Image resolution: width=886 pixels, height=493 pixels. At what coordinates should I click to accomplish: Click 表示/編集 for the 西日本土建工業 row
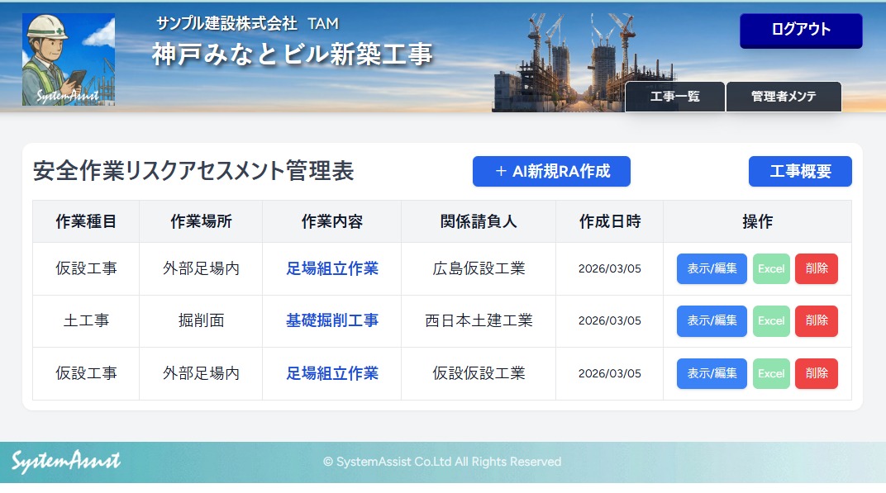coord(711,320)
